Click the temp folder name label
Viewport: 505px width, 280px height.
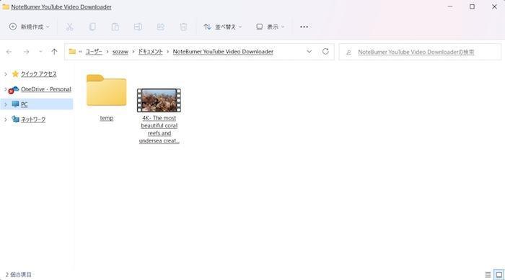107,118
